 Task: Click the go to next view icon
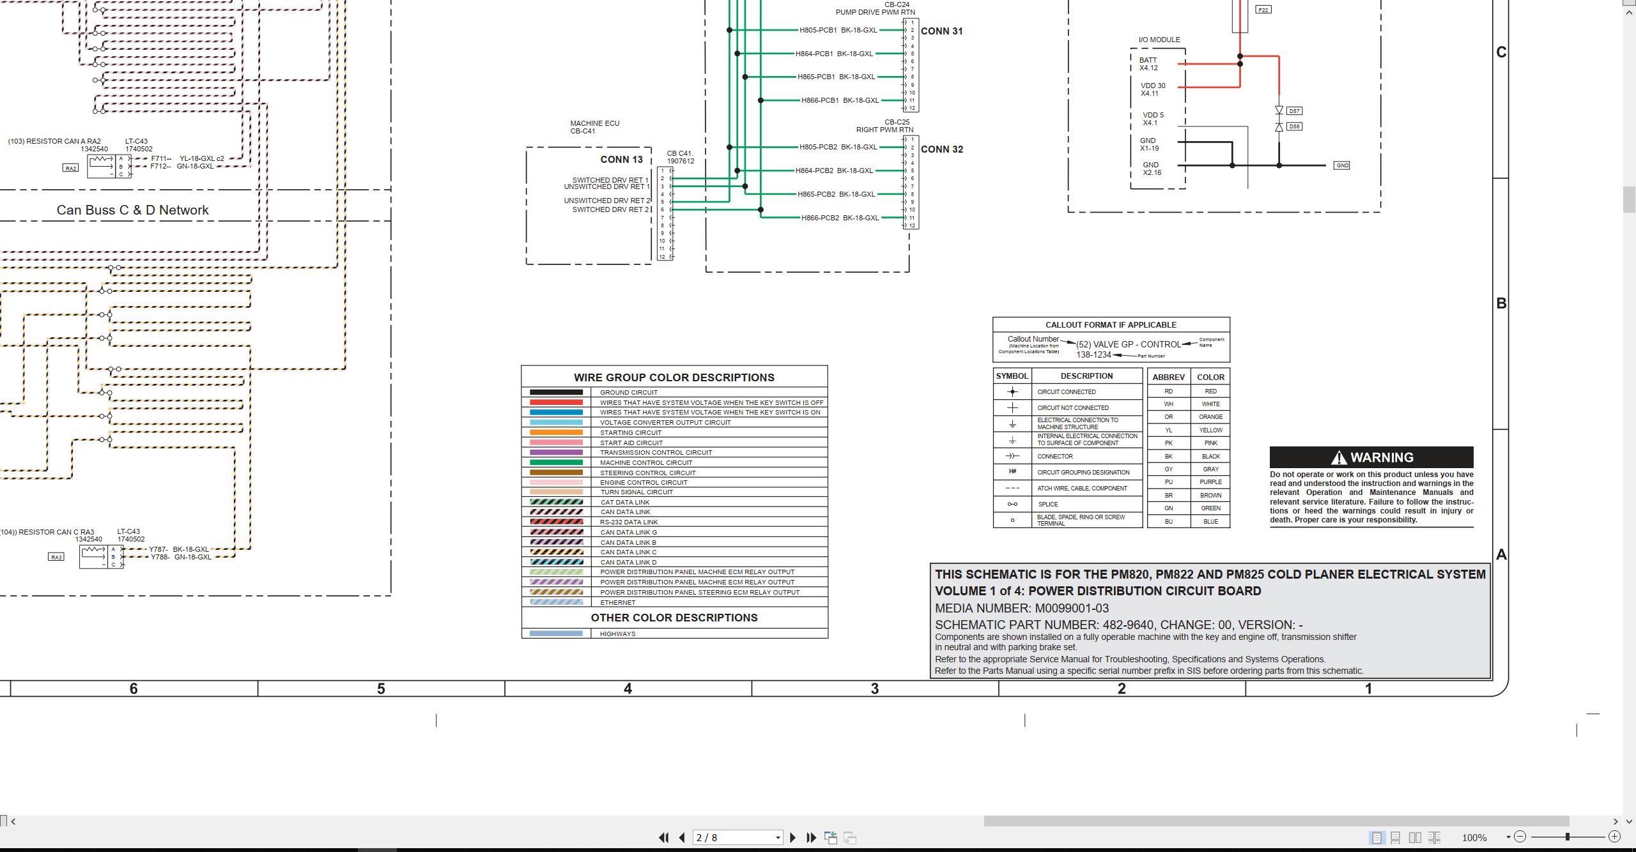(x=850, y=837)
